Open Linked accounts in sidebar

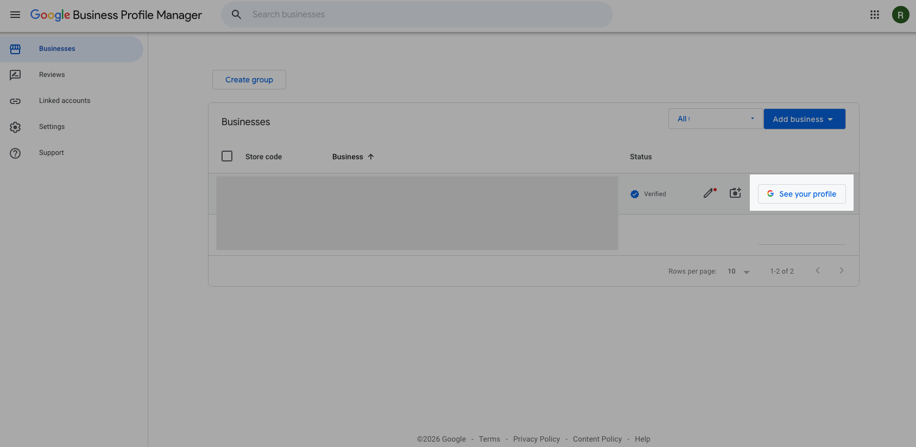pyautogui.click(x=72, y=101)
